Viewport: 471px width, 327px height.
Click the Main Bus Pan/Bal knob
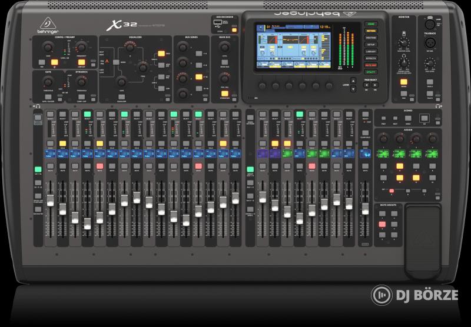[x=224, y=78]
